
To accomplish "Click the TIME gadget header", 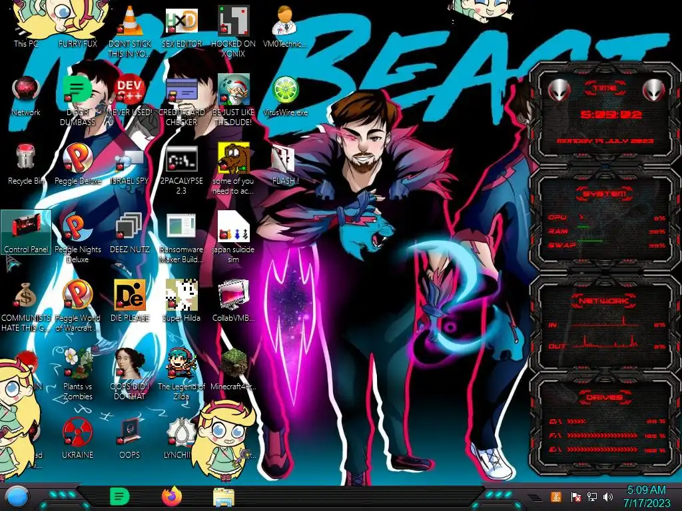I will (x=605, y=88).
